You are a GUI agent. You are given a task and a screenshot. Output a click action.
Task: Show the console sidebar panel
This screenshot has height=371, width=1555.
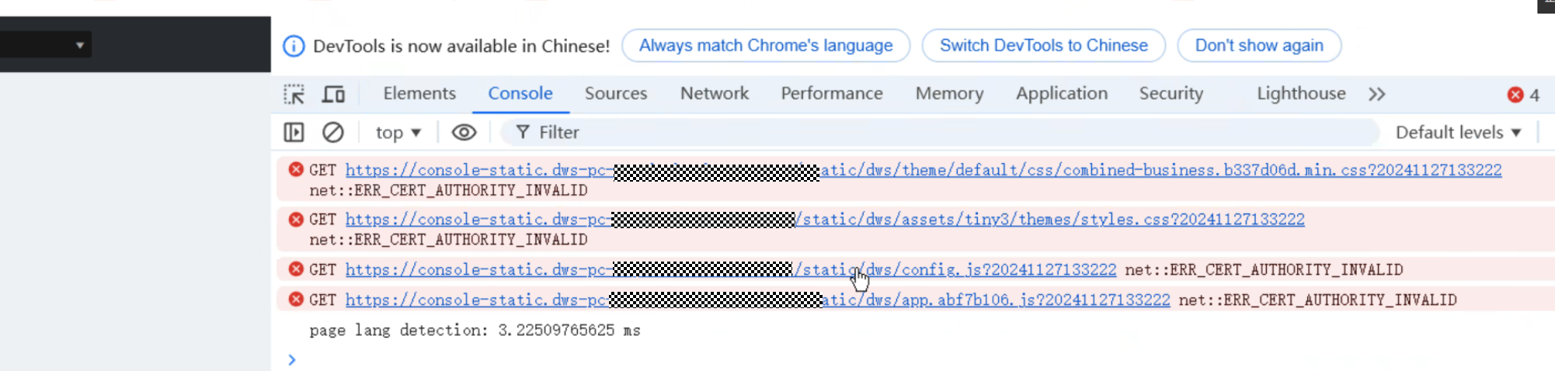point(294,133)
